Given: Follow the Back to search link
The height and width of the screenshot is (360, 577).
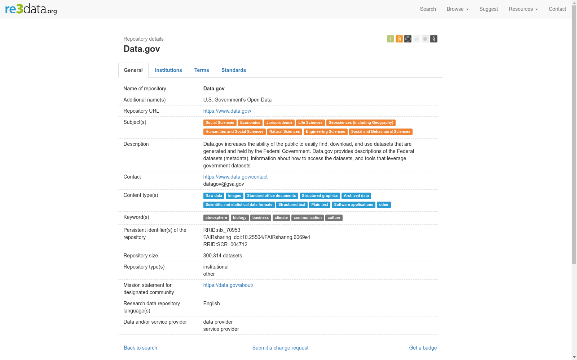Looking at the screenshot, I should (x=140, y=348).
